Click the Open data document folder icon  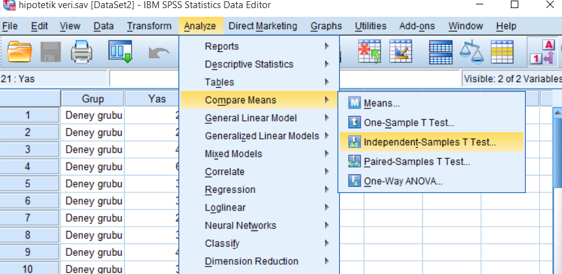(x=20, y=52)
